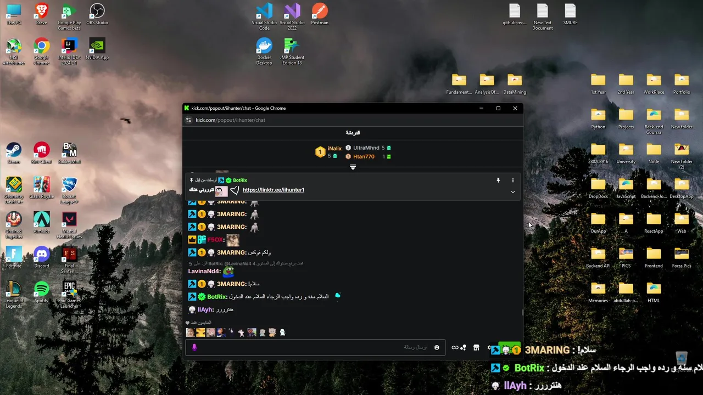The image size is (703, 395).
Task: Open Fortnite desktop shortcut
Action: pos(14,257)
